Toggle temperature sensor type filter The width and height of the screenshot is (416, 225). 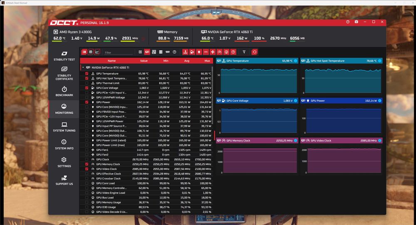[185, 52]
